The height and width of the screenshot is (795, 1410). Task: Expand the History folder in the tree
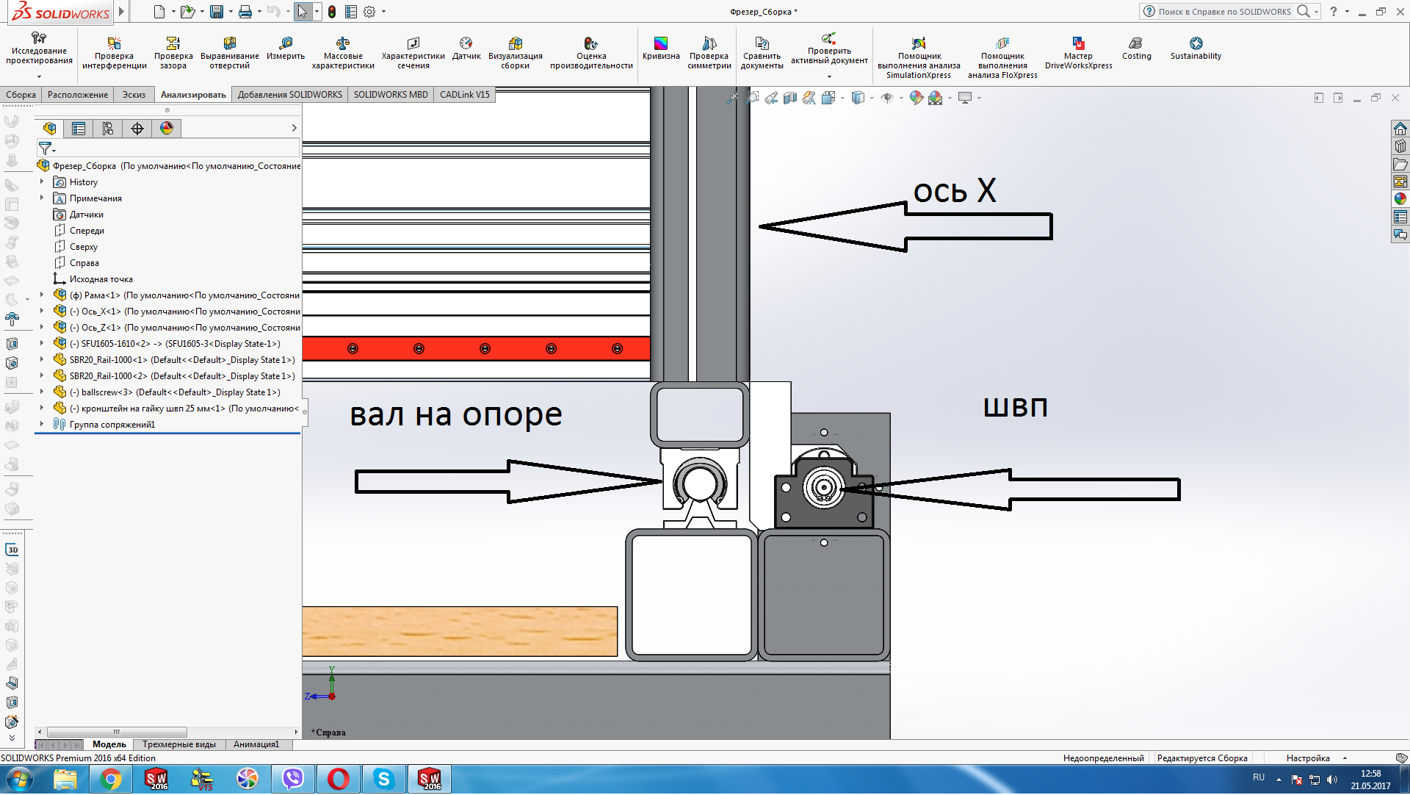pyautogui.click(x=42, y=182)
